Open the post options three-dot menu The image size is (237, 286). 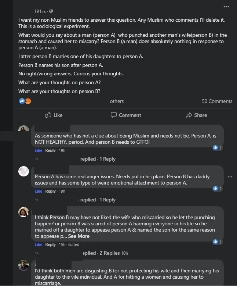pos(226,7)
